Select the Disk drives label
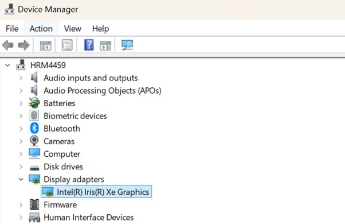This screenshot has height=224, width=345. 64,167
